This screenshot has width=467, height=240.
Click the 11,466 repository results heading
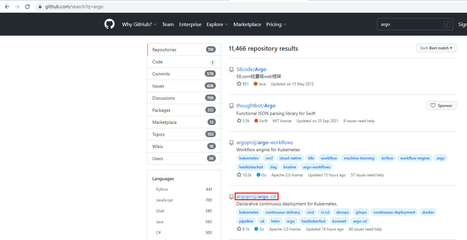coord(263,48)
